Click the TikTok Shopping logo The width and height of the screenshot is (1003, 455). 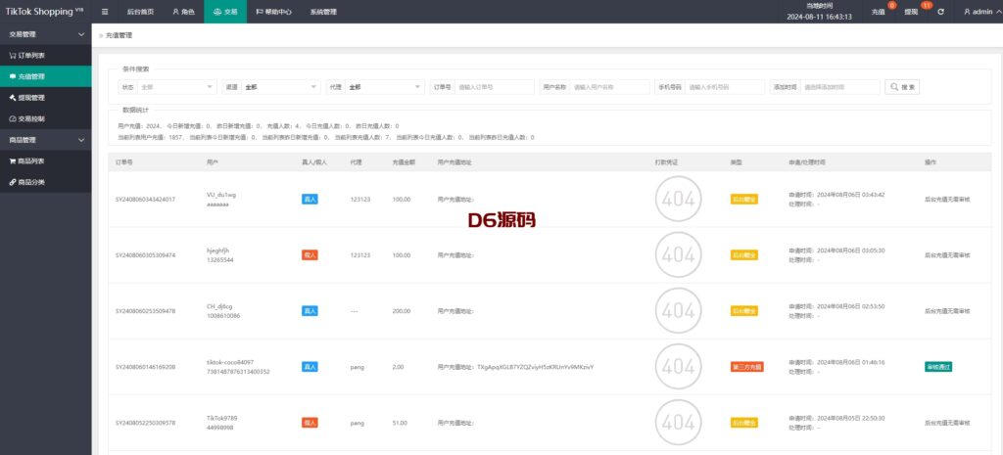pyautogui.click(x=44, y=12)
